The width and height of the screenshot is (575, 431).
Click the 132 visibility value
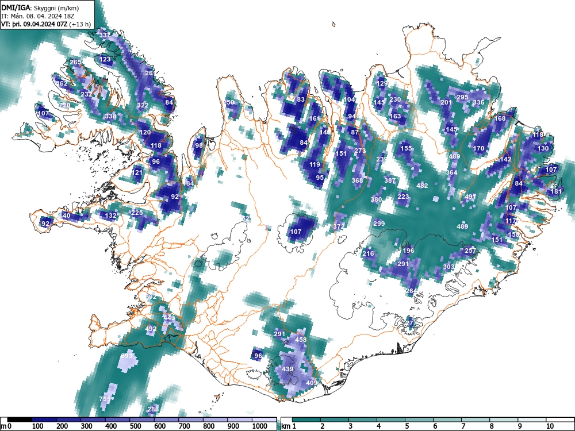[x=110, y=216]
